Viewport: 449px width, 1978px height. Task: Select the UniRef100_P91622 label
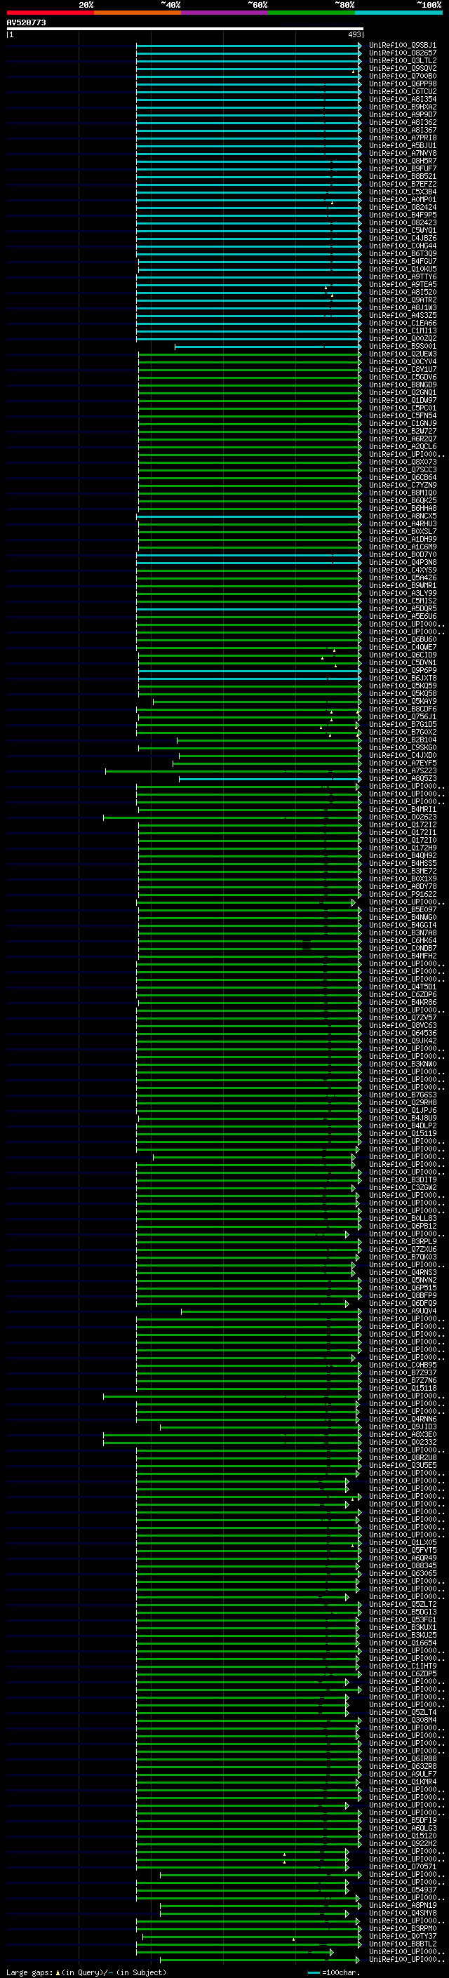pos(403,895)
